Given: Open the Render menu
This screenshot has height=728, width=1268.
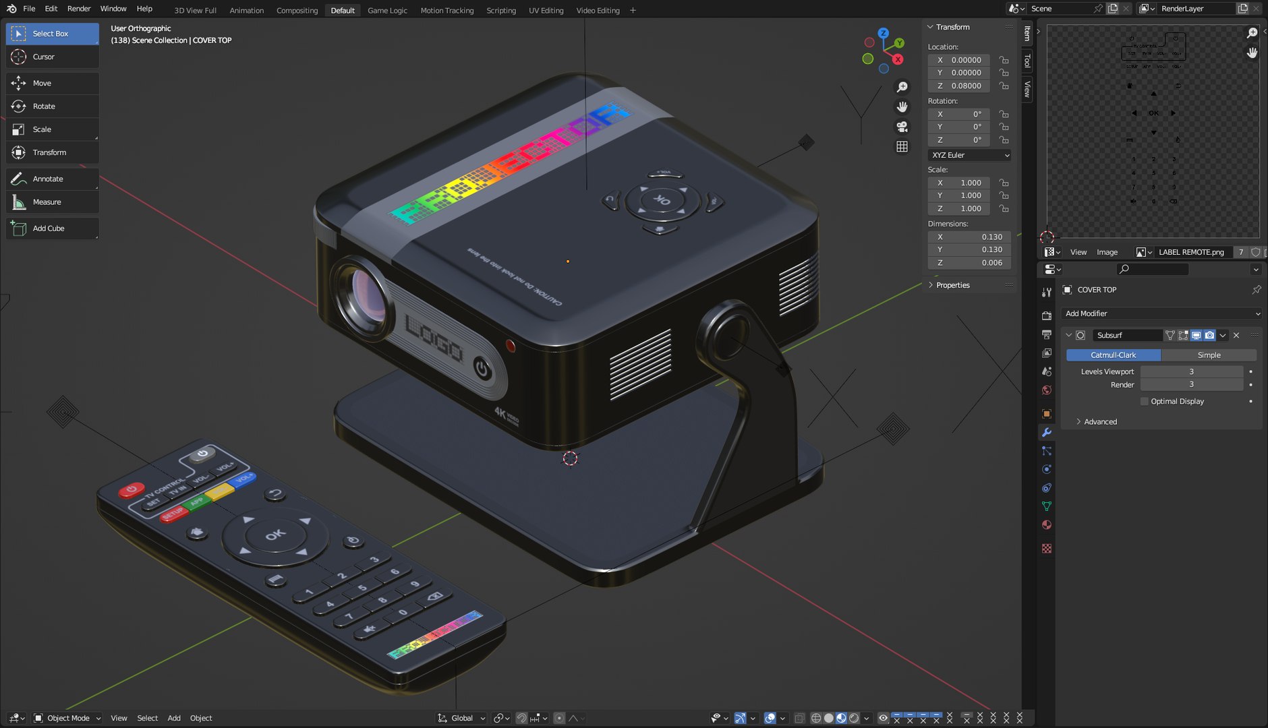Looking at the screenshot, I should [x=79, y=9].
